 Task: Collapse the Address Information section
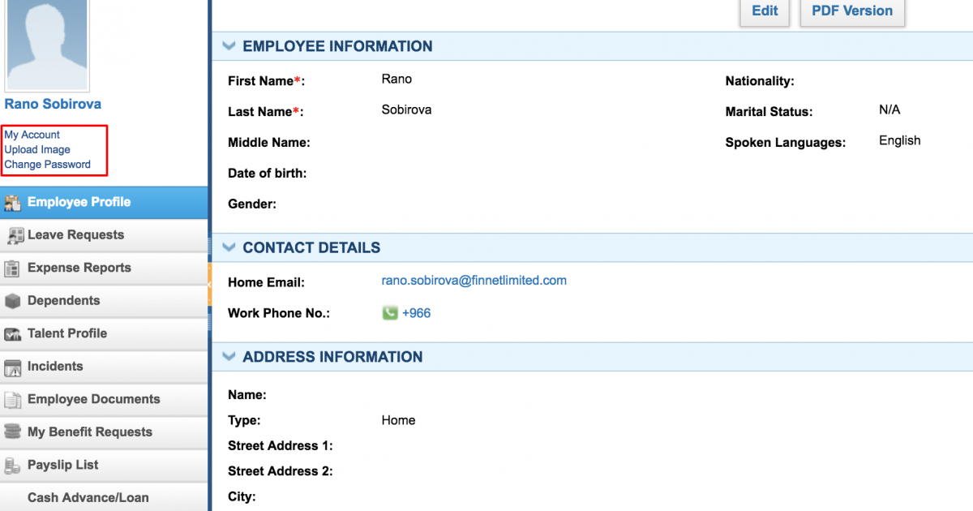pos(229,357)
